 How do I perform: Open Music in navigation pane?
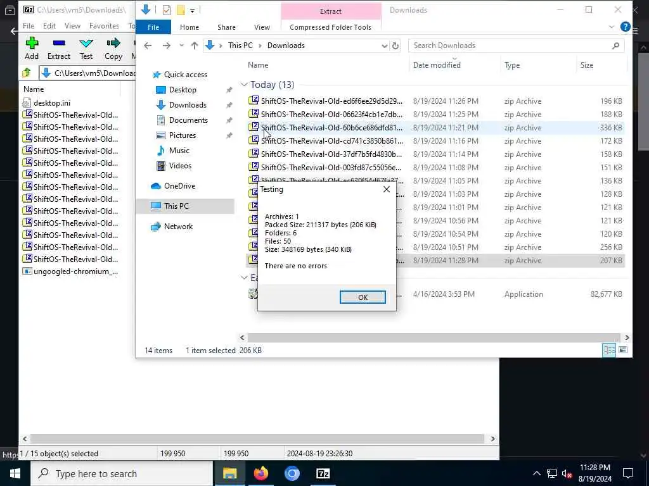[179, 151]
